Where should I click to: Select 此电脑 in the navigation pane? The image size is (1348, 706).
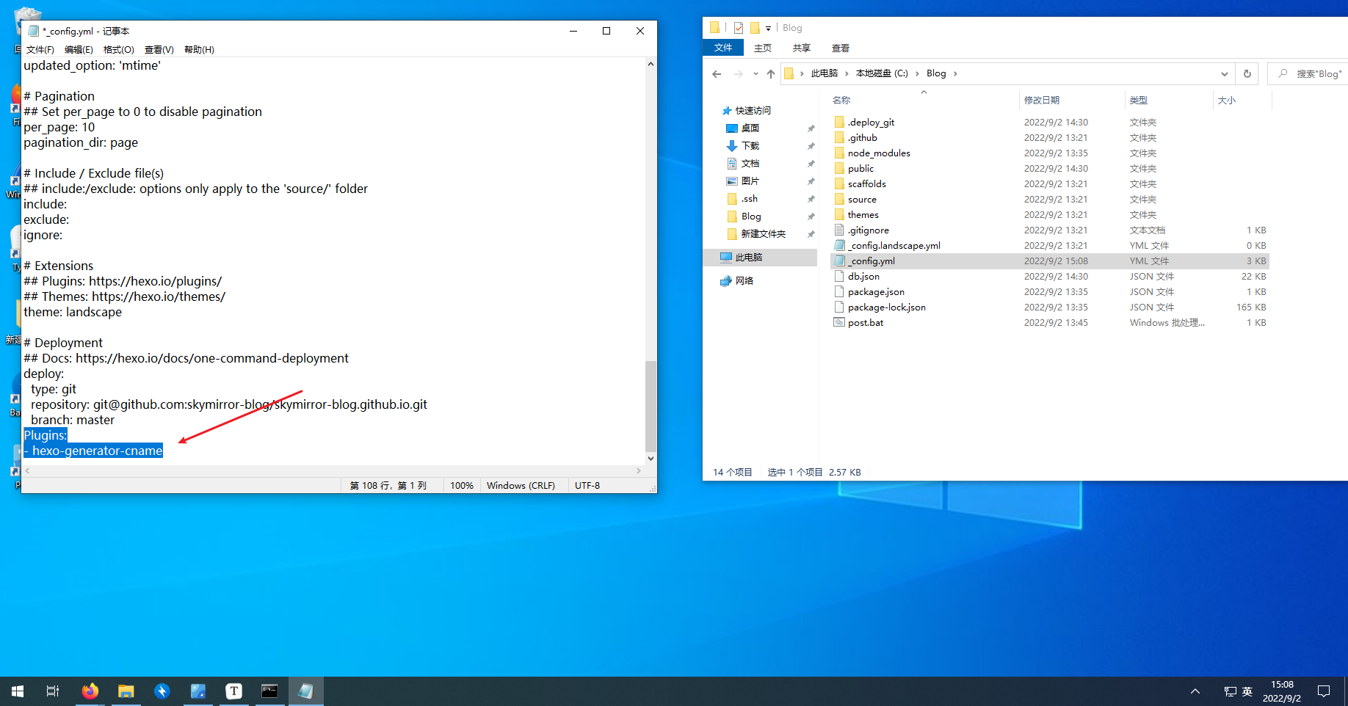tap(748, 258)
